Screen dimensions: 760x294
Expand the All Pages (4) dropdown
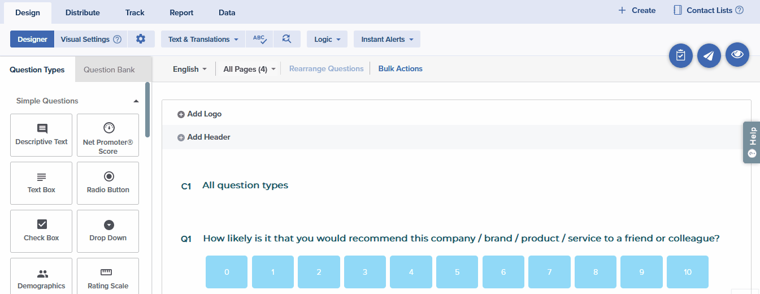tap(249, 69)
